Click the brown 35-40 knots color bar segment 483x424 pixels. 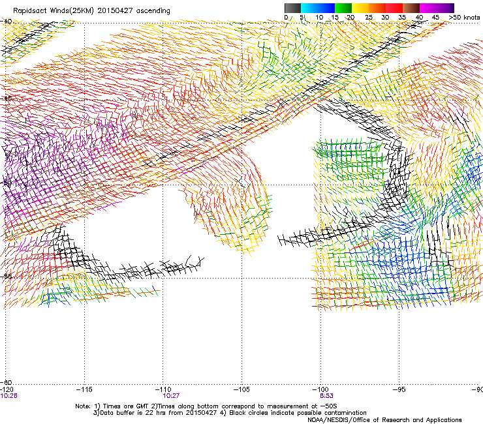411,8
